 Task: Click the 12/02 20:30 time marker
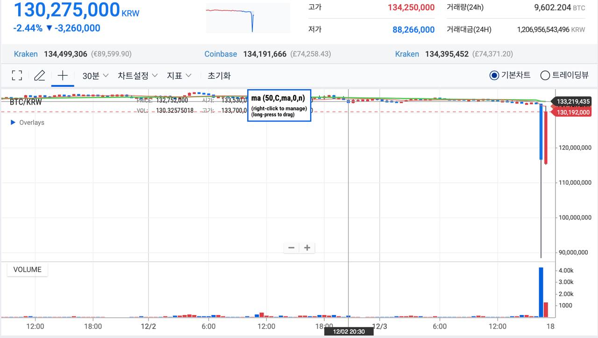coord(349,331)
